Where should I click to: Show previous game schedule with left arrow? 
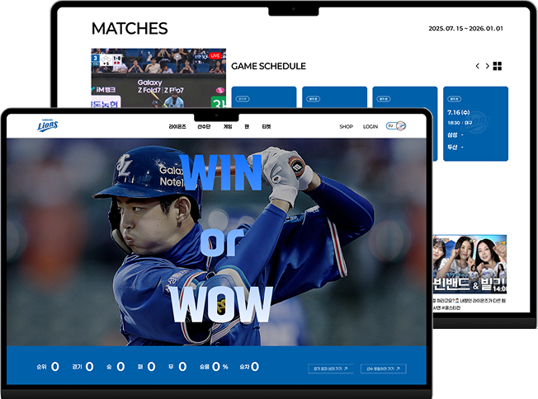[477, 66]
